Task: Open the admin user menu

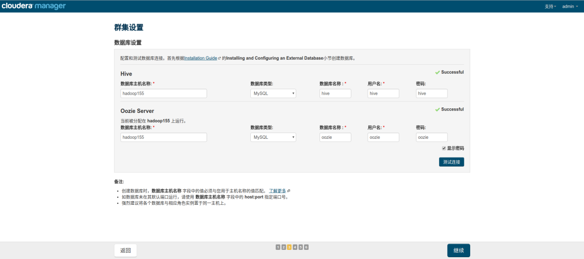Action: click(569, 6)
